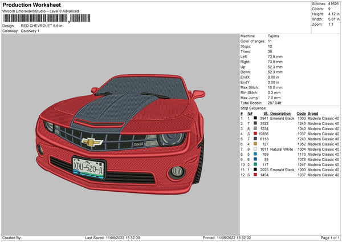The image size is (342, 242).
Task: Click the Code column header
Action: (302, 113)
